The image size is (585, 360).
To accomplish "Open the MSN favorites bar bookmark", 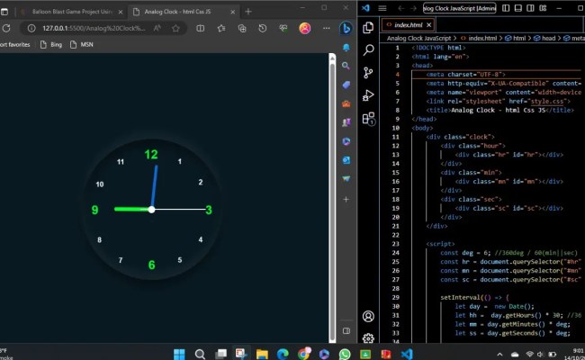I will pyautogui.click(x=81, y=44).
